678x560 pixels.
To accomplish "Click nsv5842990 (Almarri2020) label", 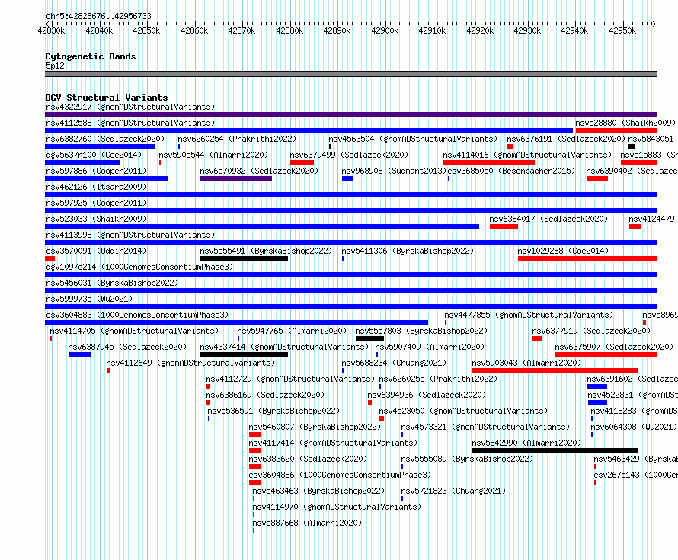I will [526, 443].
